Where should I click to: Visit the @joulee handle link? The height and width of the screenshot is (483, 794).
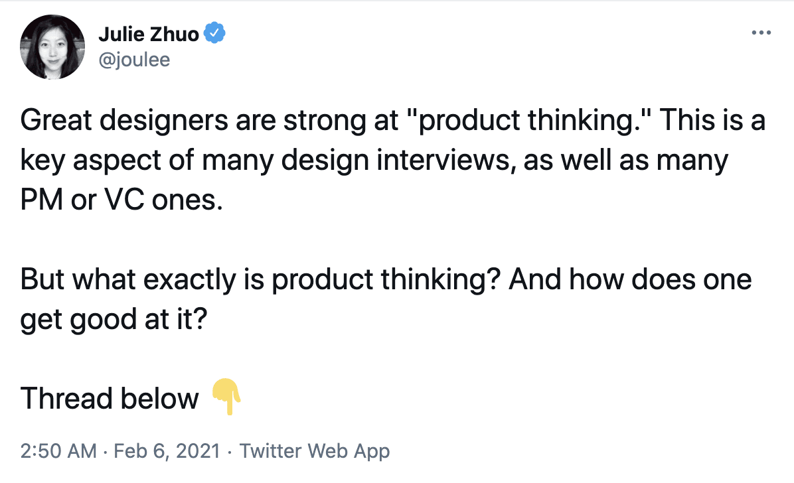click(x=134, y=60)
